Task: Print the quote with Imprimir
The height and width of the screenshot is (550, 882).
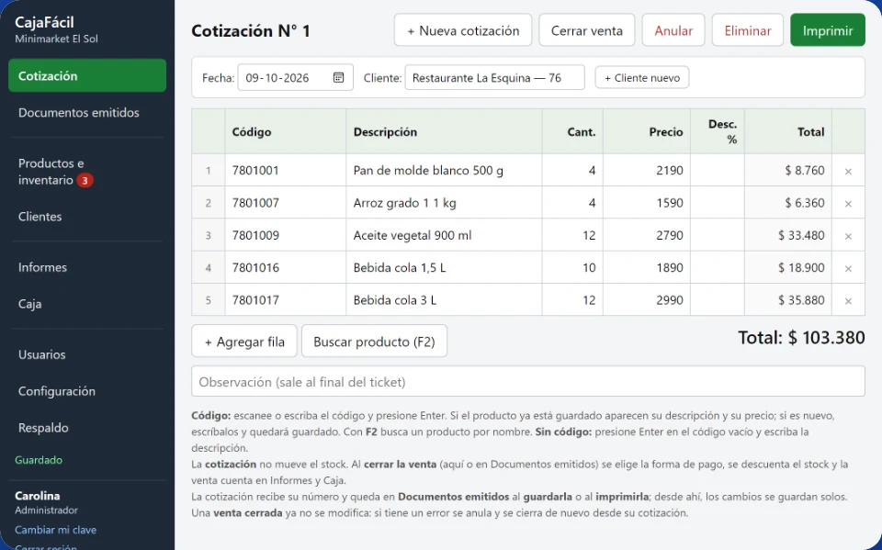Action: pyautogui.click(x=828, y=30)
